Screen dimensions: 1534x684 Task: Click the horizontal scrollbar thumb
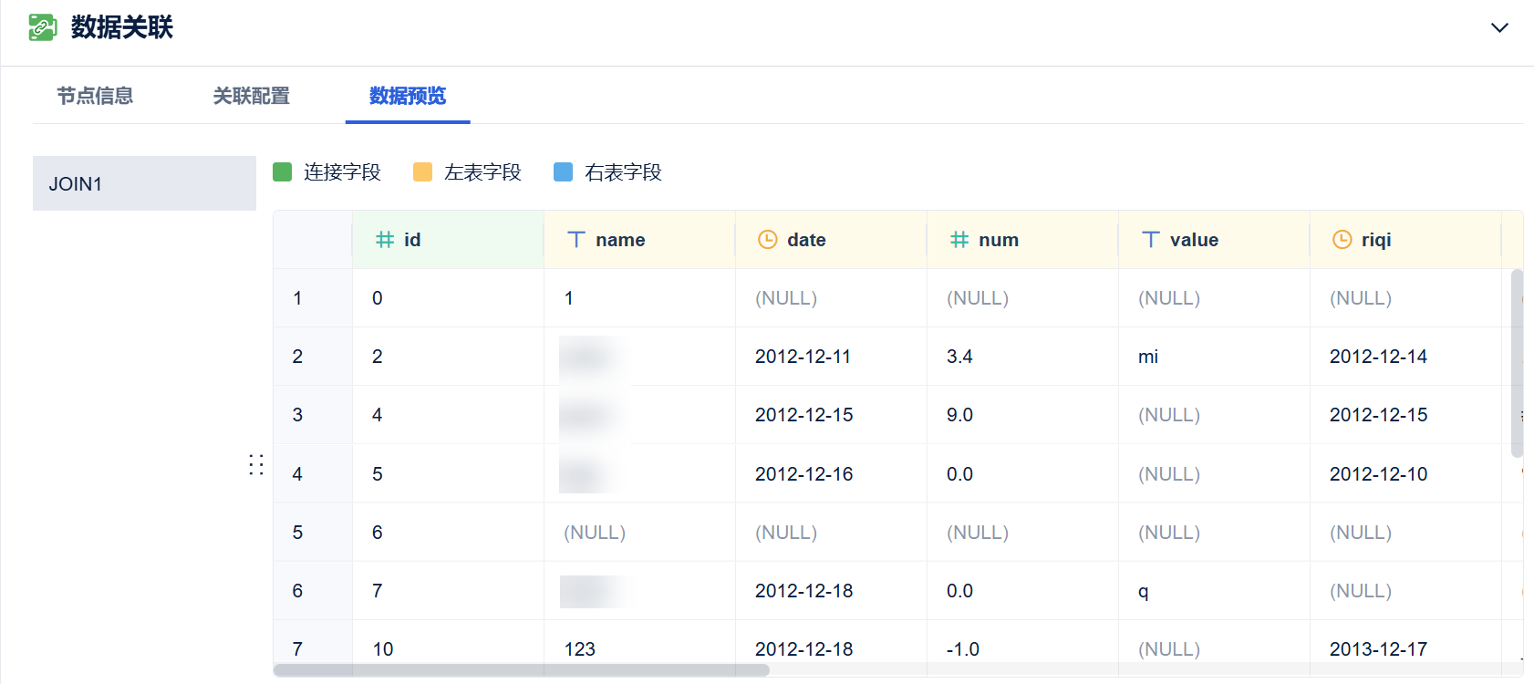522,670
